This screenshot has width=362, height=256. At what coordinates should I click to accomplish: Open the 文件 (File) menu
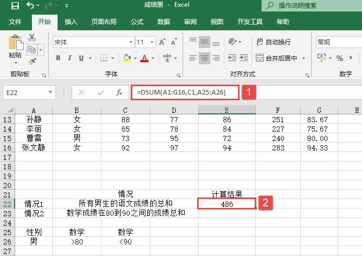[15, 22]
